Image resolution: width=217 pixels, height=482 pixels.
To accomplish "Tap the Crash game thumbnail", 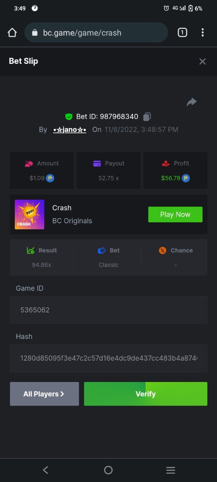I will tap(30, 214).
